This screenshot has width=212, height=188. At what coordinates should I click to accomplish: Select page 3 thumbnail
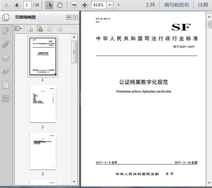tap(43, 151)
